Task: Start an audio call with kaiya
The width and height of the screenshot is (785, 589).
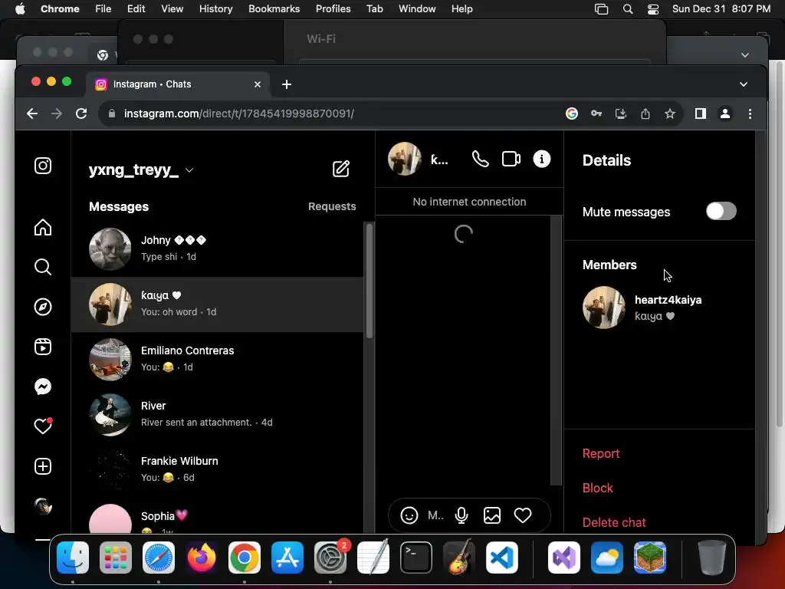Action: (480, 160)
